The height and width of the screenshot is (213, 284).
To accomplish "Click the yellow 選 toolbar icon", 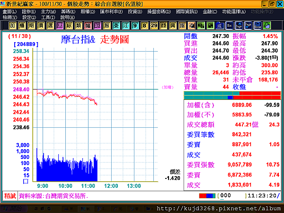I will (x=50, y=26).
